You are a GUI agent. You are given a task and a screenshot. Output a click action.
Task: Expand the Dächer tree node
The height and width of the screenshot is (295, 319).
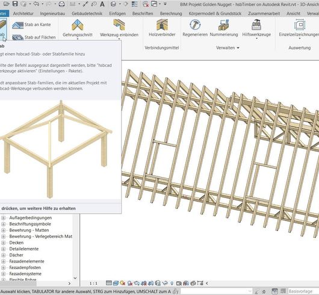click(3, 255)
